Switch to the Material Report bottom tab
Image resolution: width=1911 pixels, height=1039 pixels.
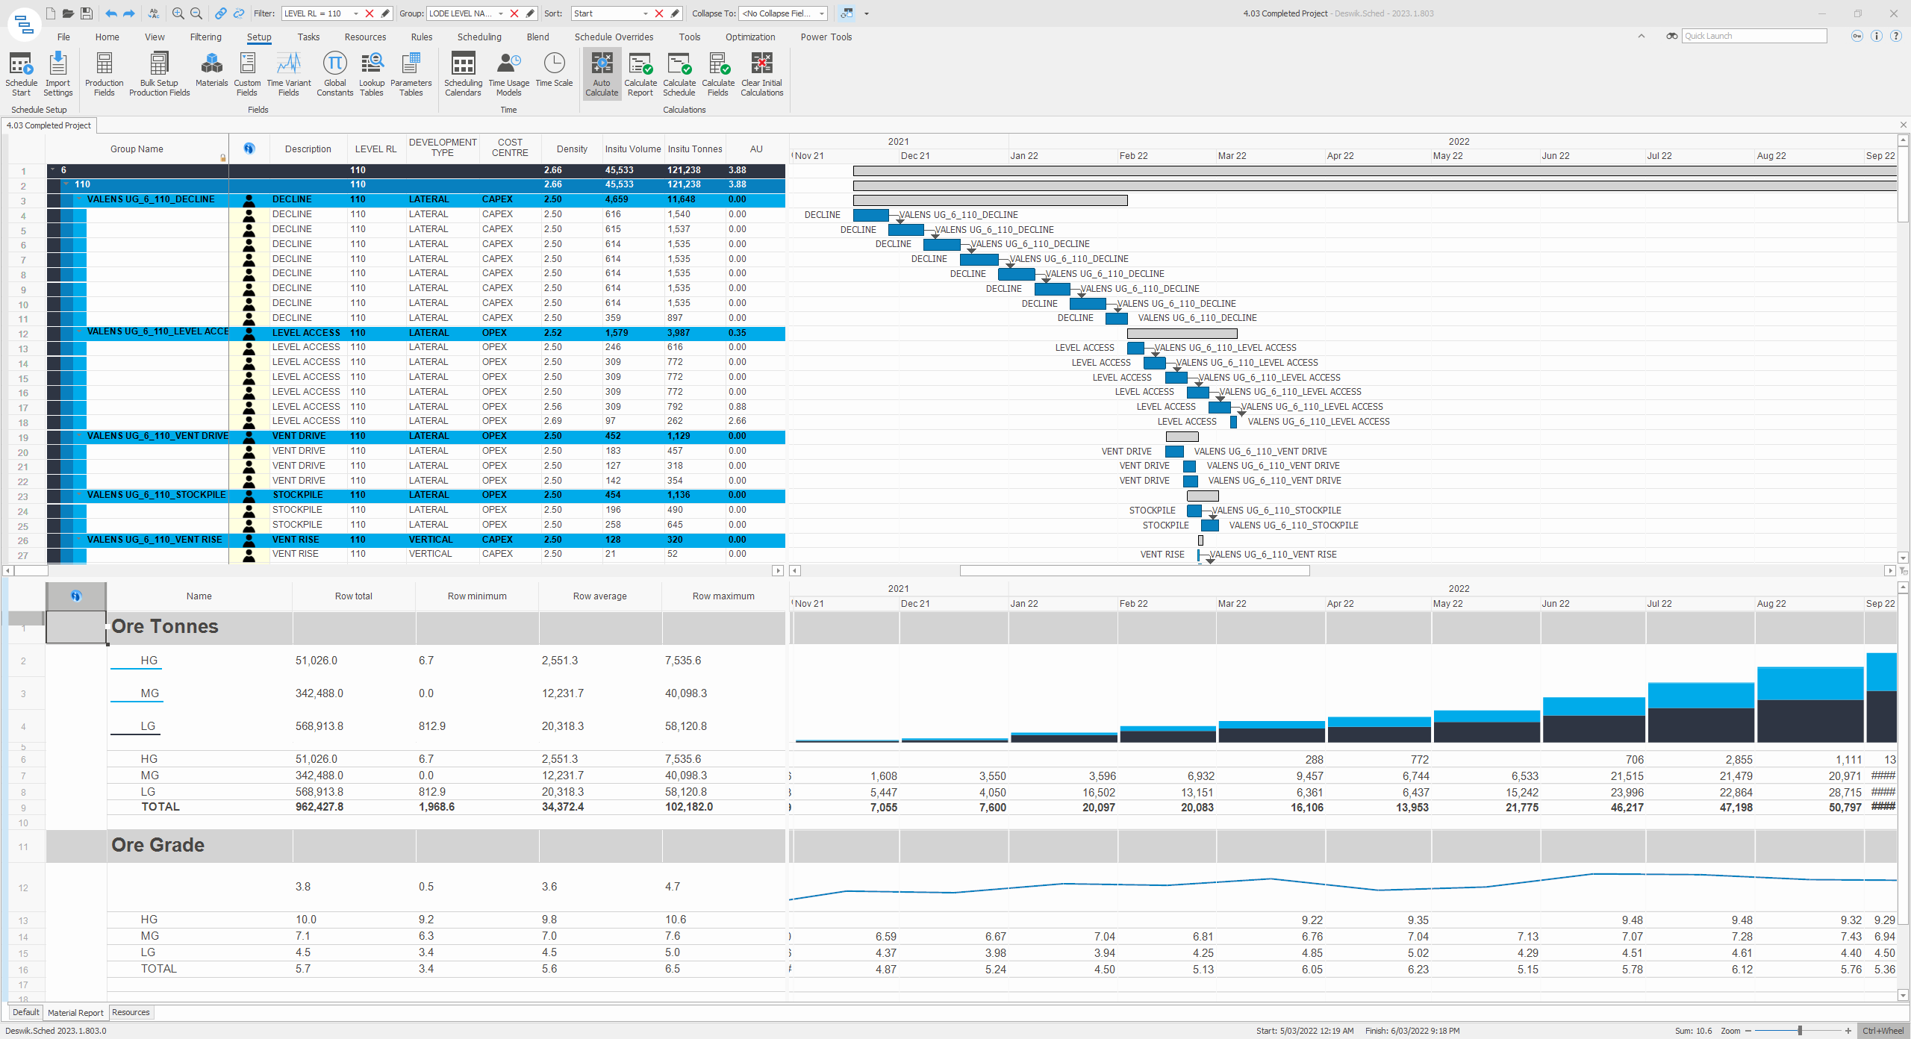(75, 1013)
